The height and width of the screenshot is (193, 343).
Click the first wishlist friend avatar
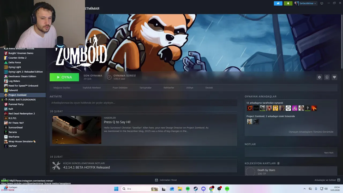click(x=249, y=122)
